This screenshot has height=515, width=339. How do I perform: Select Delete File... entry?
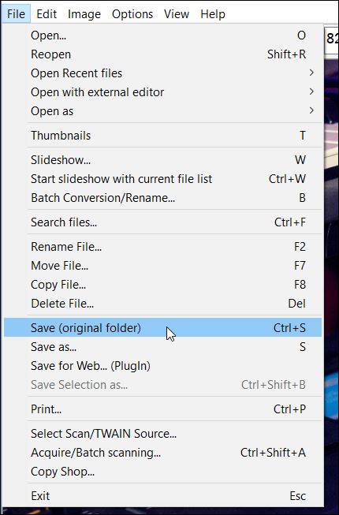(x=162, y=303)
